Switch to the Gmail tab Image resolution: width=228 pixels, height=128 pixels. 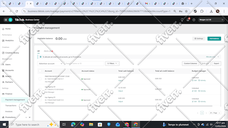[148, 4]
